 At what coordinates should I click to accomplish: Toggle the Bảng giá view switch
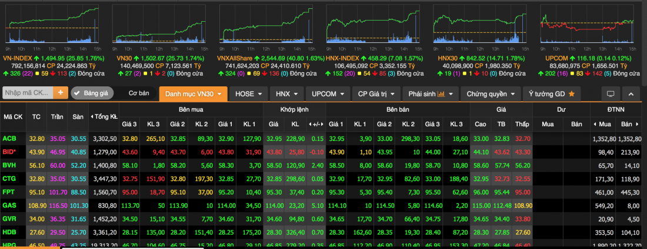[x=92, y=93]
